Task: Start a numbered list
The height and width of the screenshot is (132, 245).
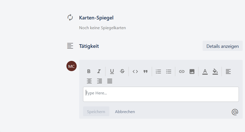Action: click(158, 71)
